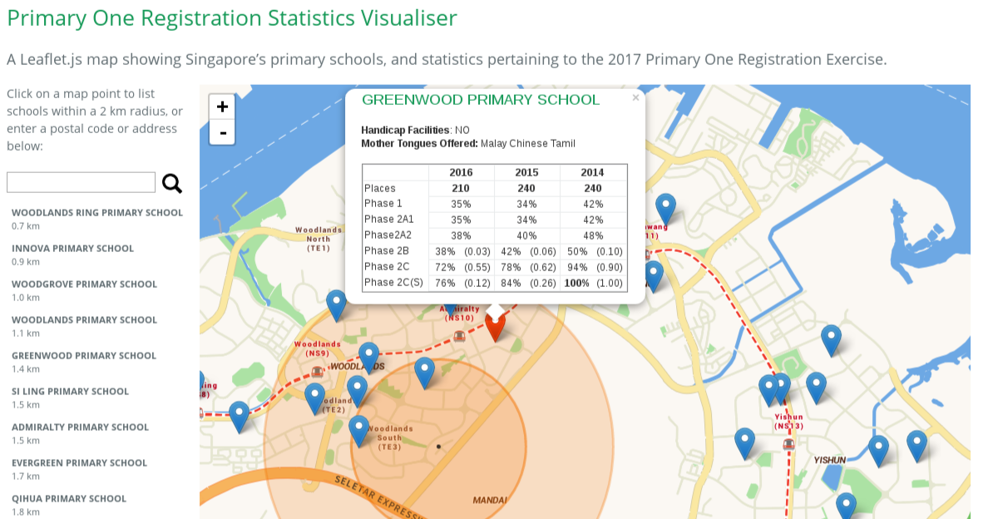Zoom out using the map minus button
Viewport: 988px width, 519px height.
[221, 132]
